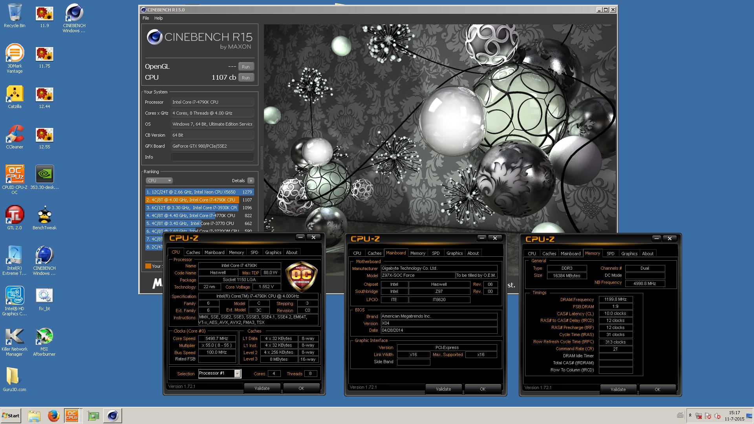Open the 11.9 desktop shortcut
Viewport: 754px width, 424px height.
pos(44,16)
